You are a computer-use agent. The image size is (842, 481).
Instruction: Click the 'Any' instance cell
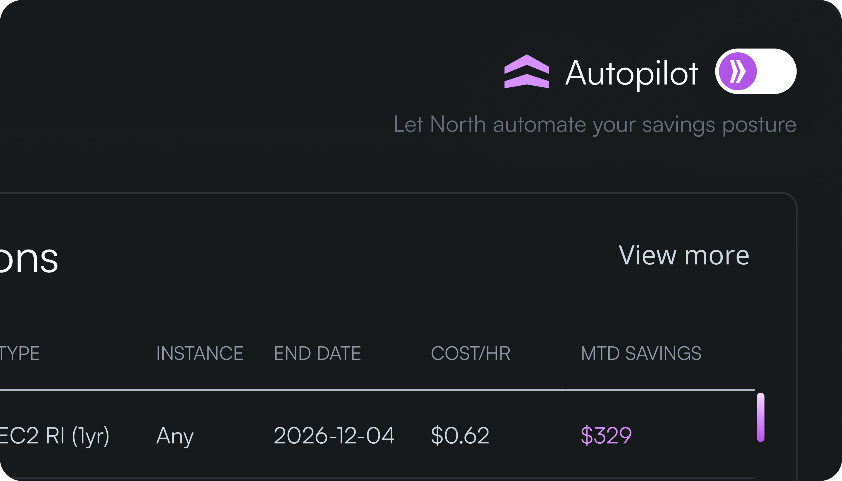[175, 436]
